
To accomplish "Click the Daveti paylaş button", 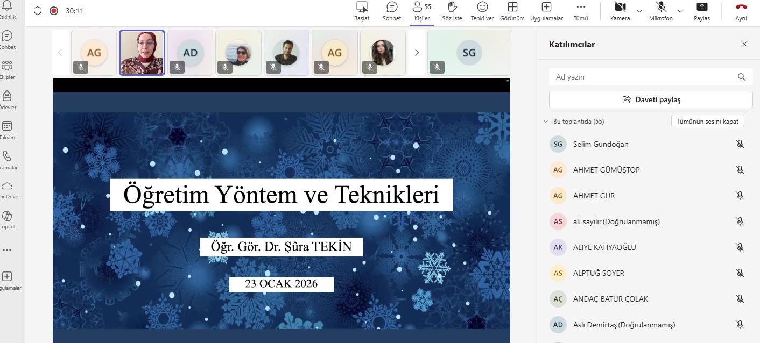I will [651, 99].
